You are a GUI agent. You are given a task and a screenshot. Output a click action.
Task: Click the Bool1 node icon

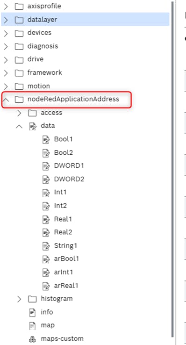point(46,139)
